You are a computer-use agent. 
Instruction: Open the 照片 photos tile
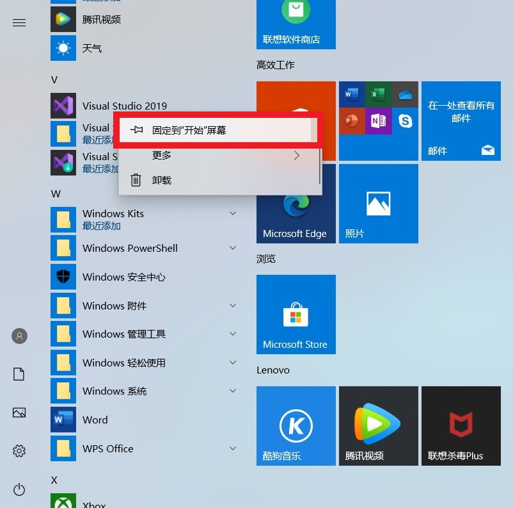(x=378, y=204)
